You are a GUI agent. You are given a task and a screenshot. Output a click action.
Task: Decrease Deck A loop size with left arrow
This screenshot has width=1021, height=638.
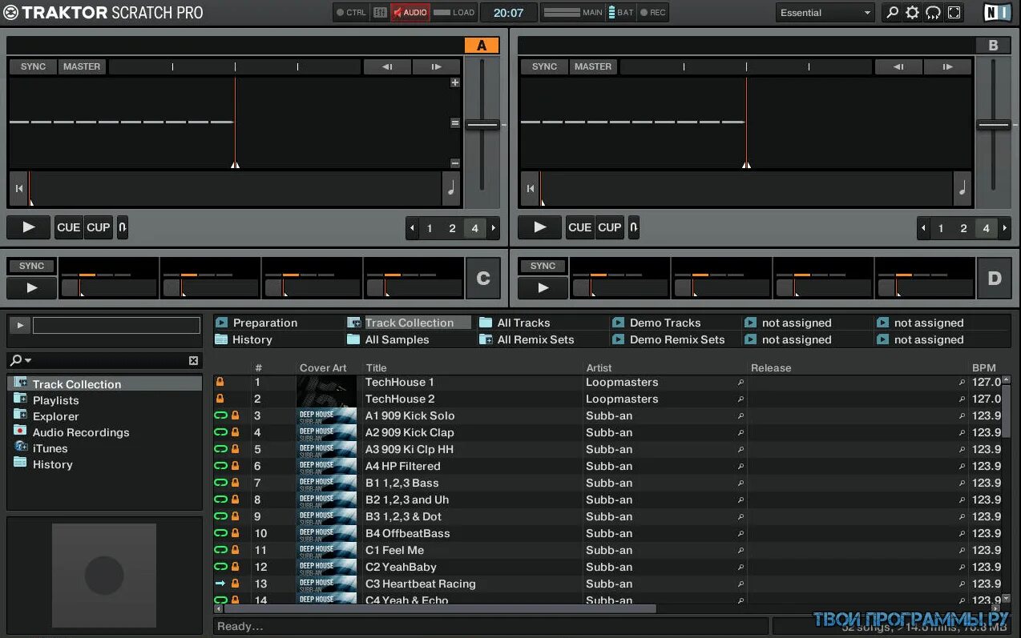tap(413, 229)
